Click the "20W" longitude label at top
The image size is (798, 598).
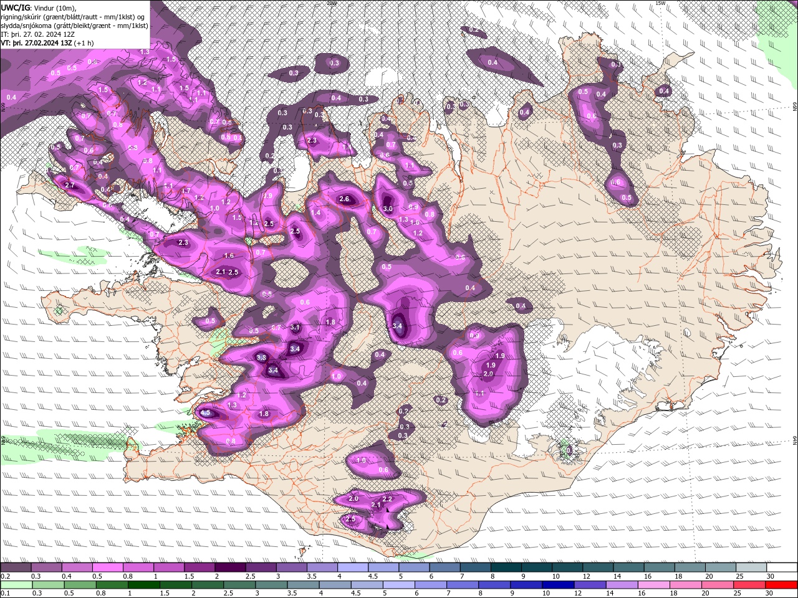point(332,3)
